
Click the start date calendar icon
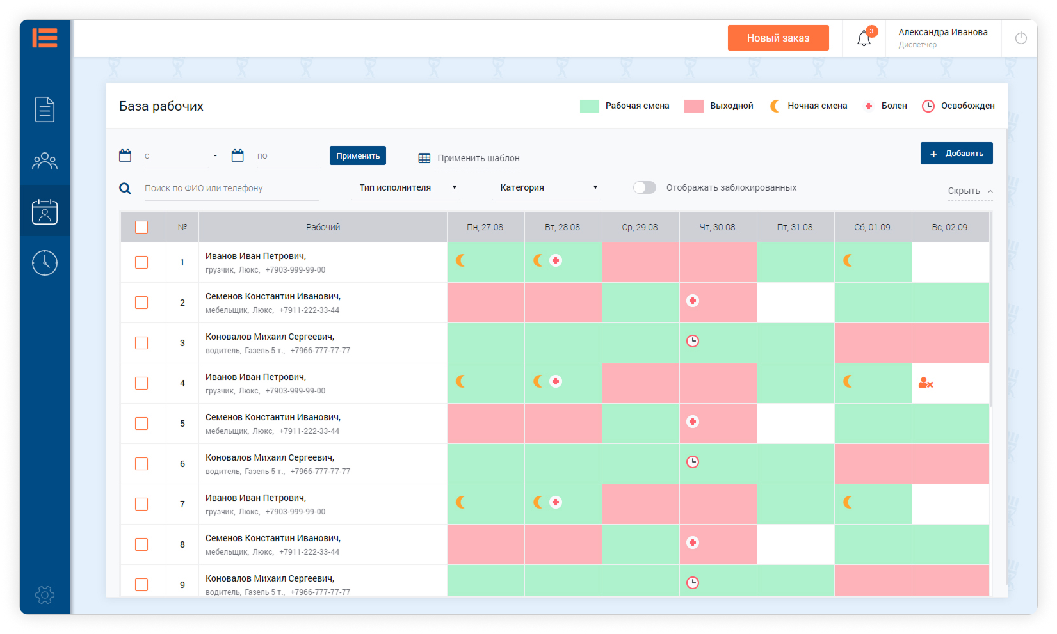pos(125,155)
